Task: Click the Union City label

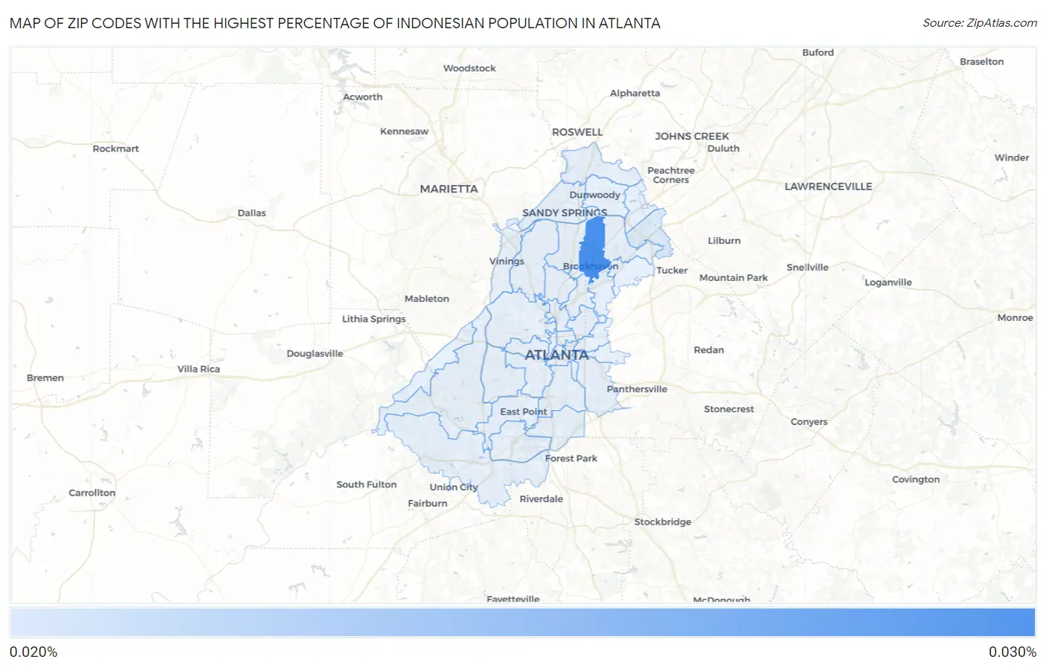Action: 453,487
